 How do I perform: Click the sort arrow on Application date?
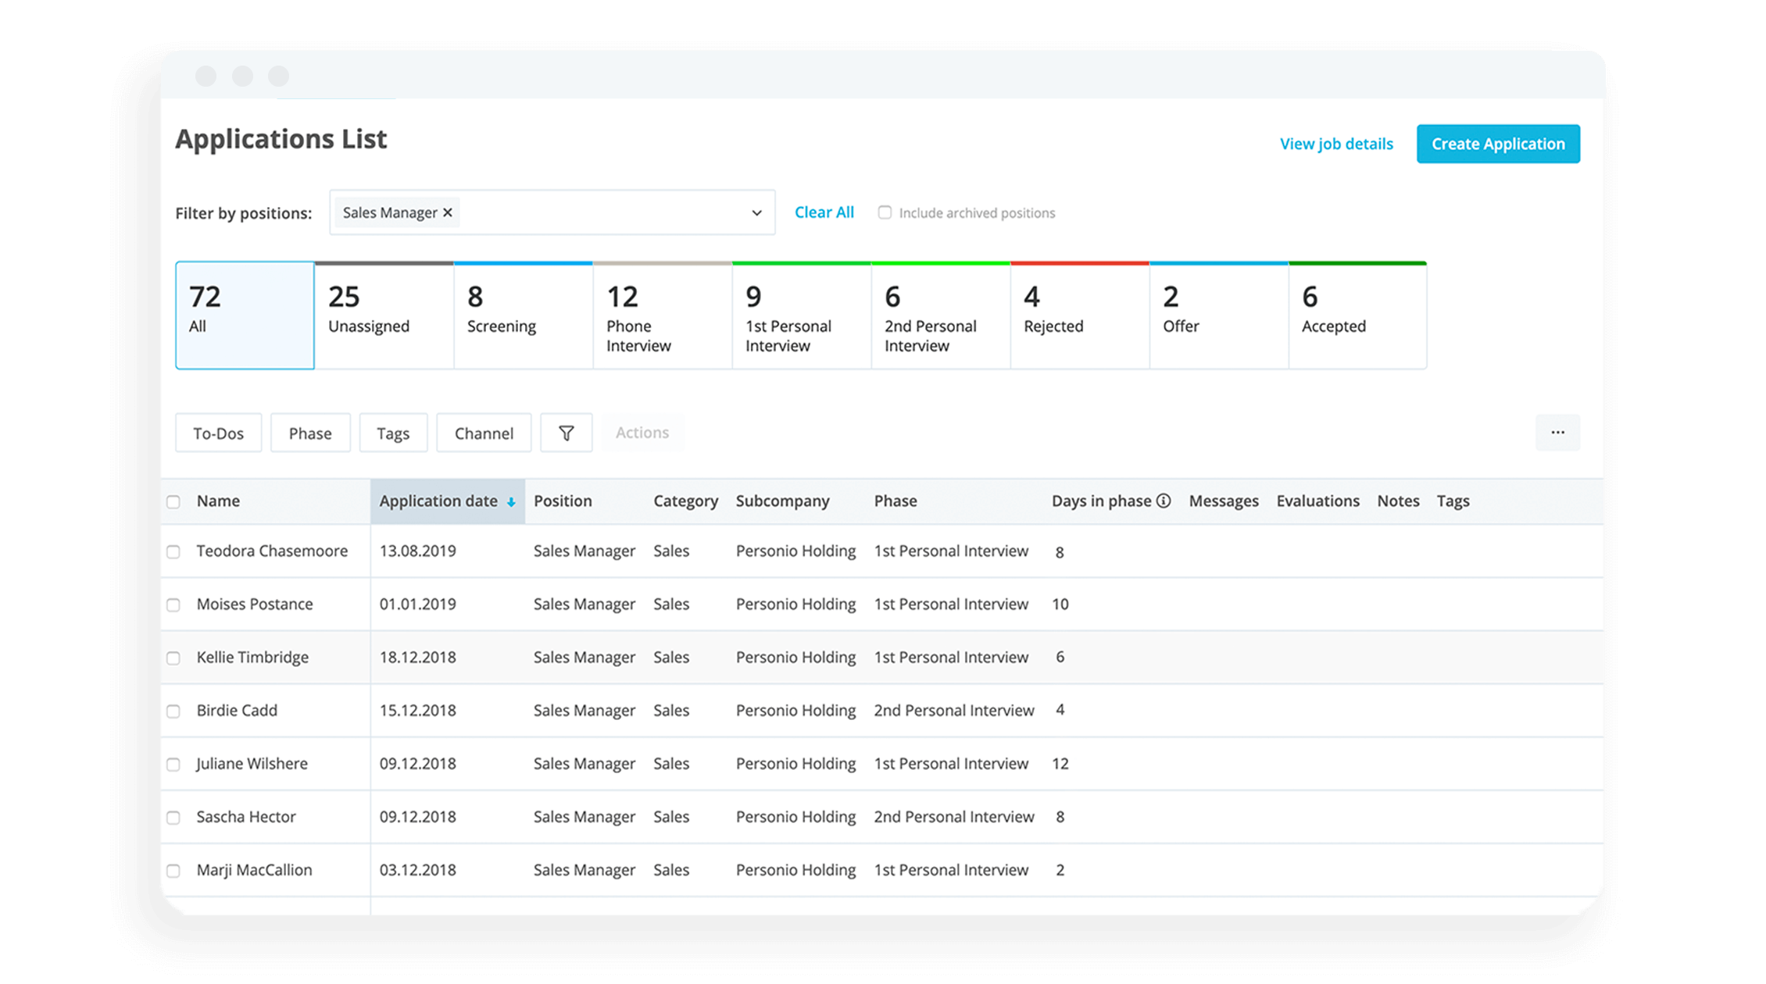510,501
